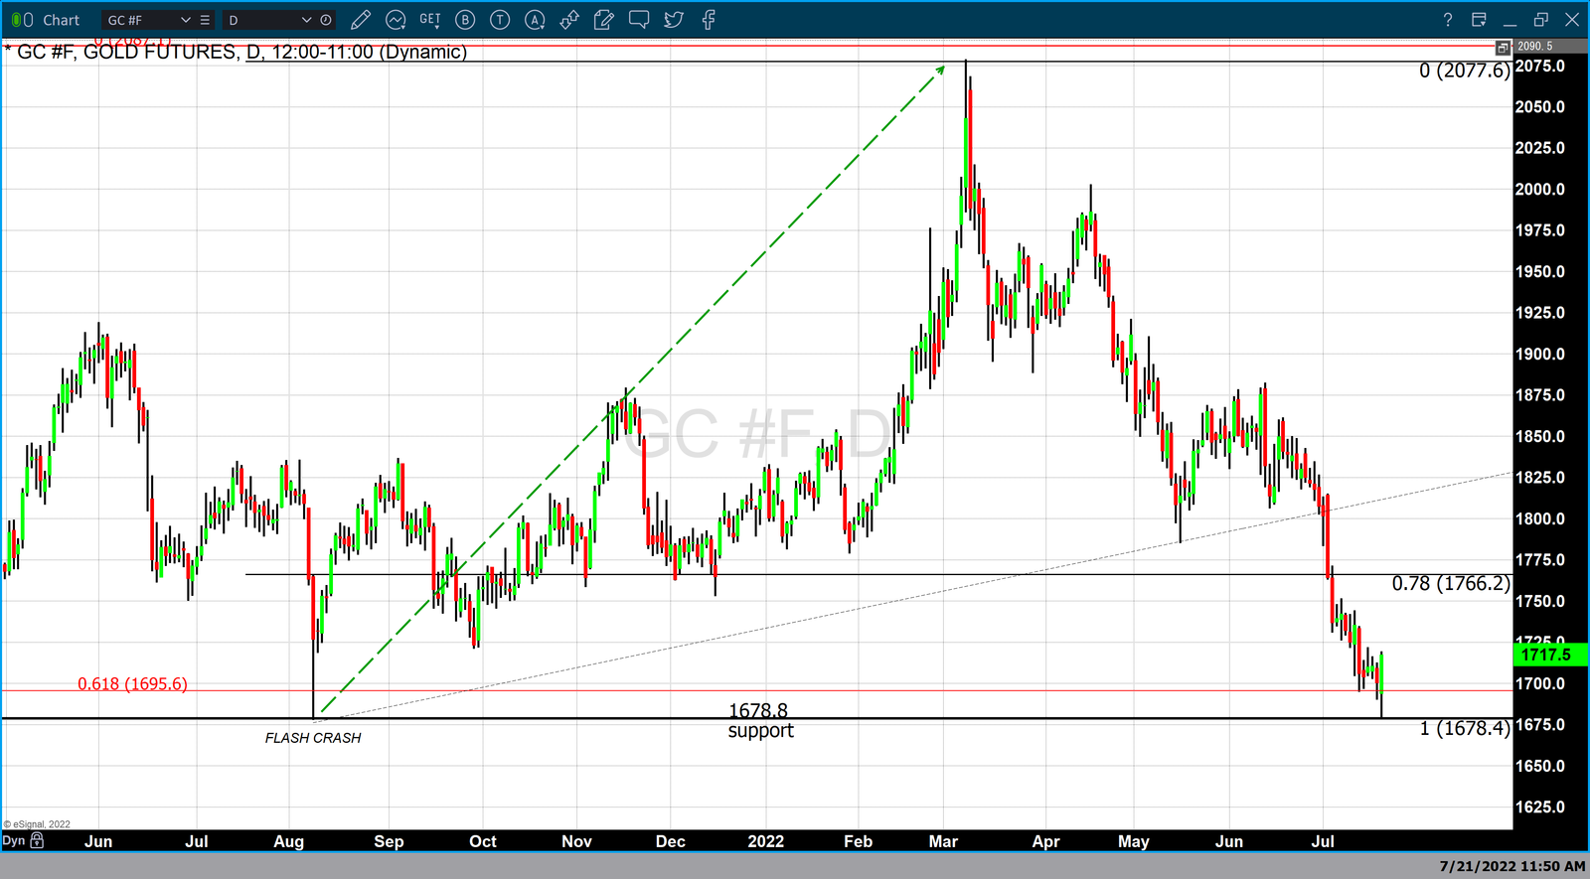The image size is (1590, 879).
Task: Click the GET toolbar button
Action: 430,20
